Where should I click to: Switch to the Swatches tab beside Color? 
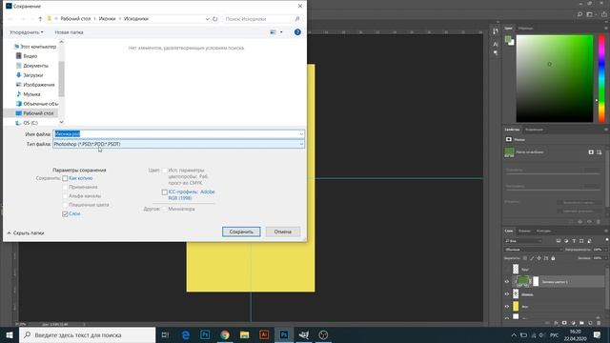tap(525, 29)
